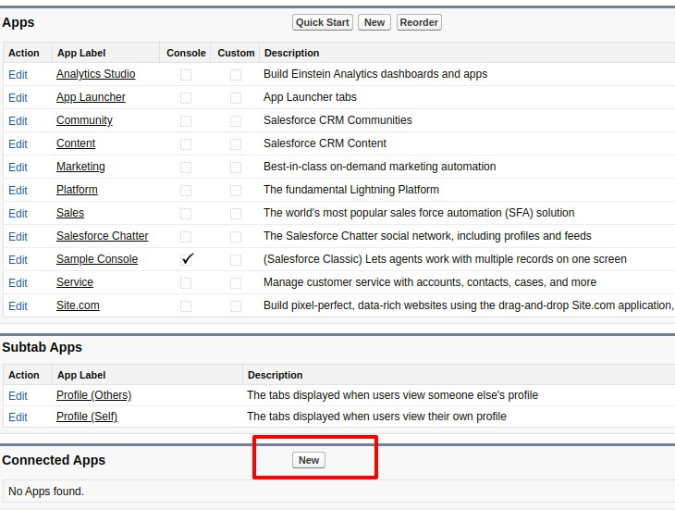Click New button under Connected Apps
Screen dimensions: 675x510
coord(309,460)
